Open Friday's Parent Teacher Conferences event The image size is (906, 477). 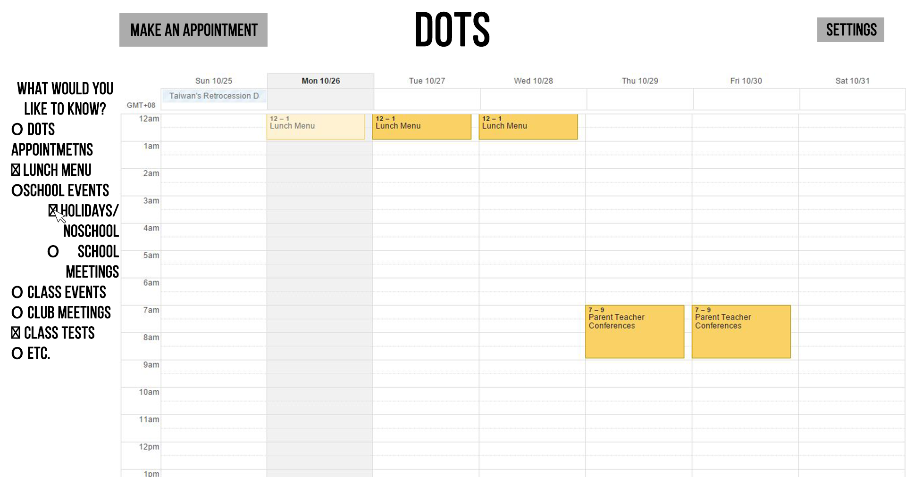(x=741, y=331)
